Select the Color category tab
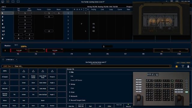Screen dimensions: 192x108 [x=24, y=106]
